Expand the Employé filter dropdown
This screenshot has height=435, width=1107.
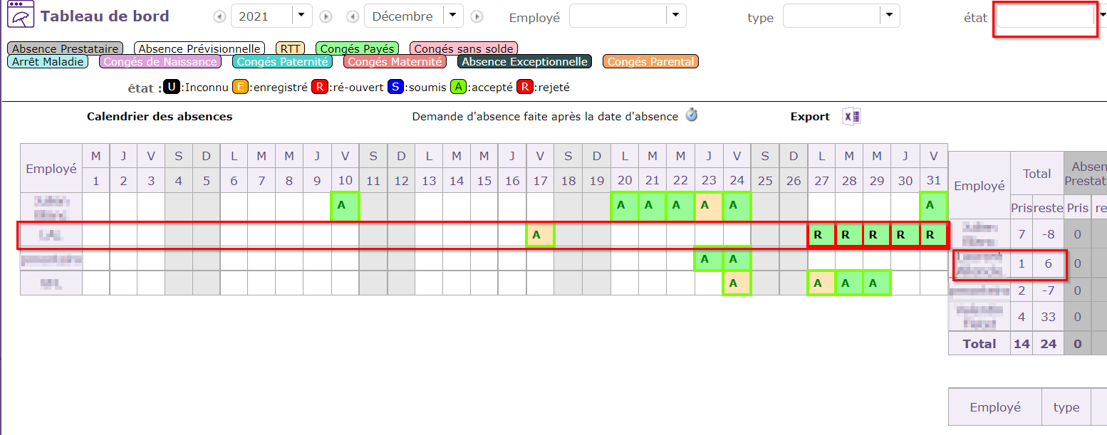coord(676,16)
